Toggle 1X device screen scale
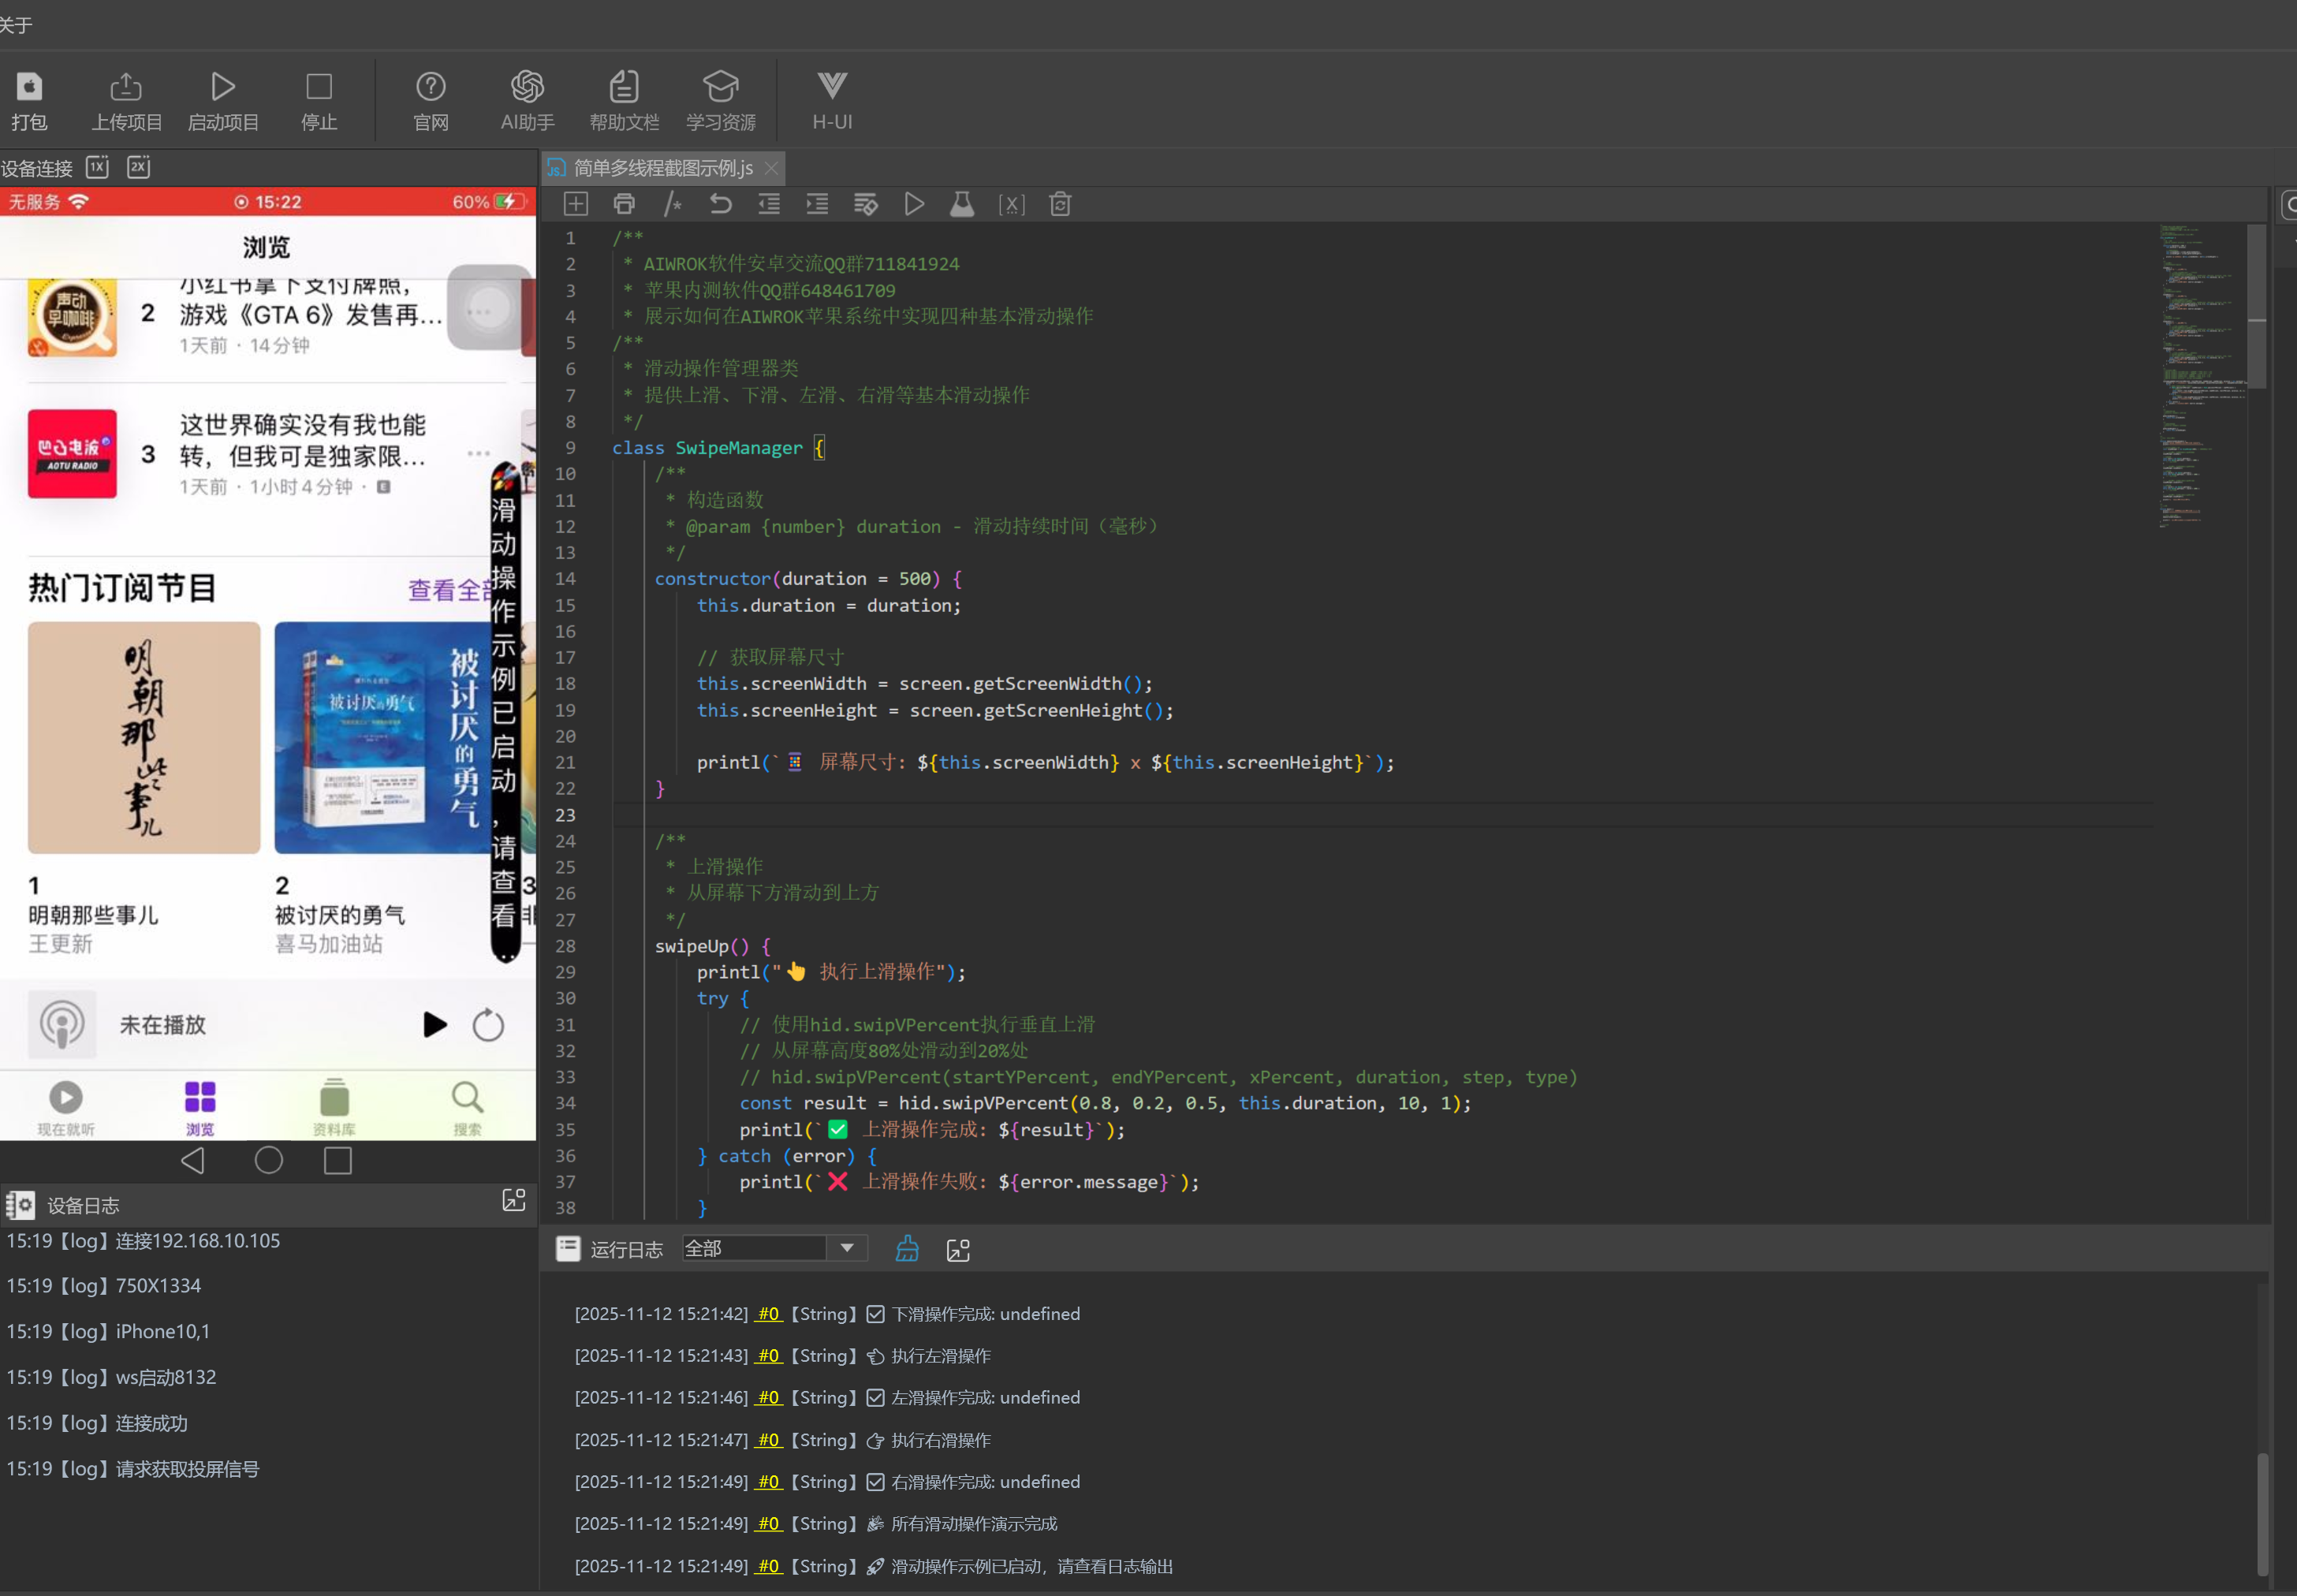This screenshot has width=2297, height=1596. pos(97,167)
